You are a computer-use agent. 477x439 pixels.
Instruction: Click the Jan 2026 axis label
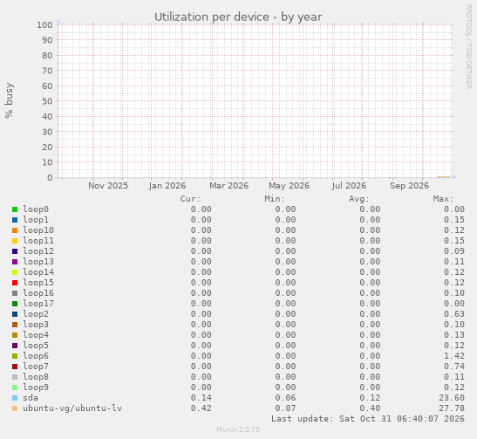167,186
